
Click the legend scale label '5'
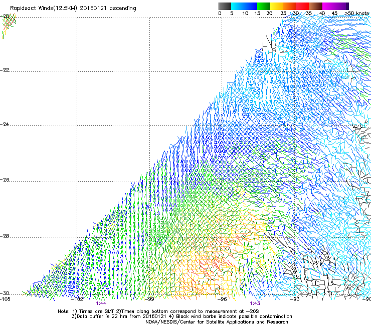point(232,13)
